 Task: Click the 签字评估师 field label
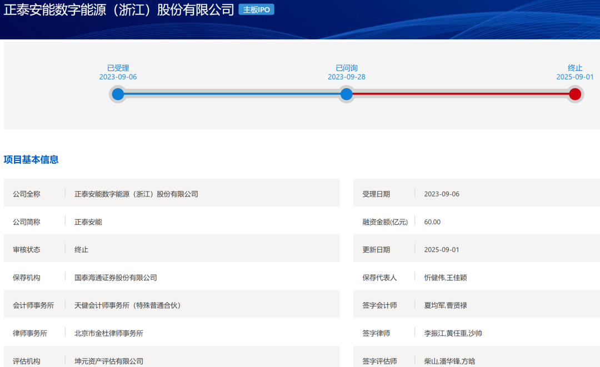(379, 361)
